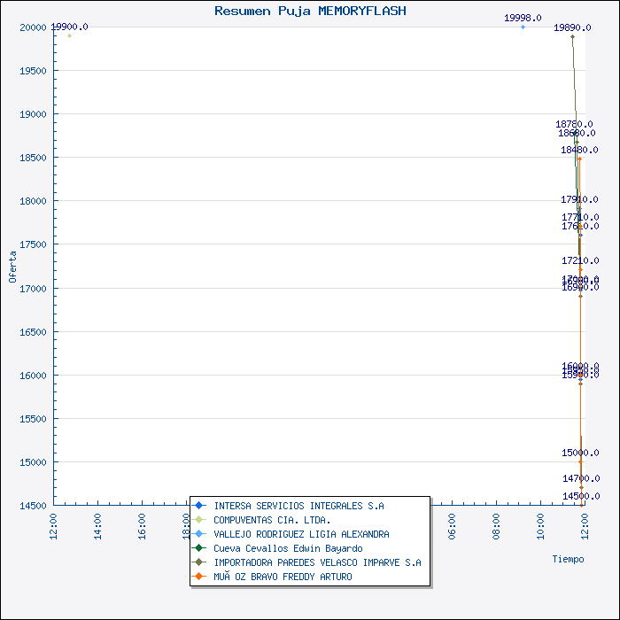Click the 14500.0 data label
This screenshot has width=620, height=620.
click(580, 496)
